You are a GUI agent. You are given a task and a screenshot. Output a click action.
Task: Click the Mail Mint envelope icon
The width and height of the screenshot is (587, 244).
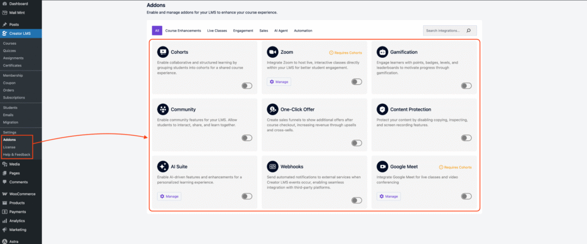click(x=5, y=13)
